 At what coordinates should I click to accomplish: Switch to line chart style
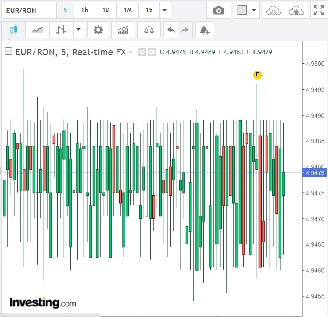click(38, 30)
